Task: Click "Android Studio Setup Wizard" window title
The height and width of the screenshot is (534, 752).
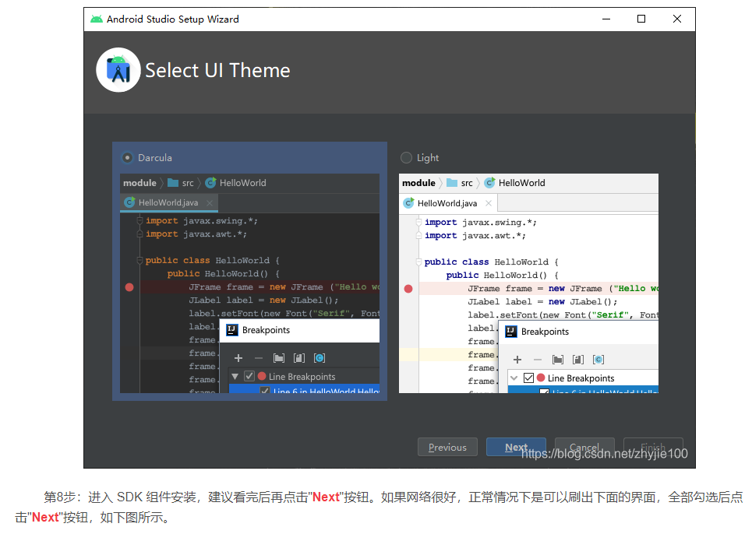Action: pos(173,19)
